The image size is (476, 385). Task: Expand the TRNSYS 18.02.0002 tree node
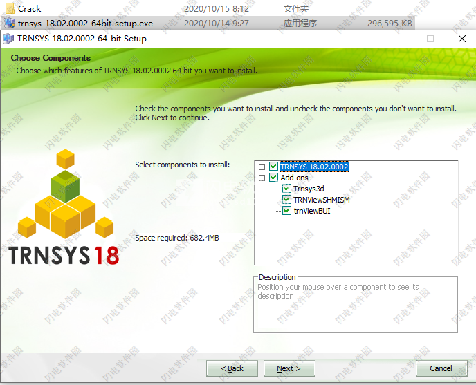click(x=262, y=167)
